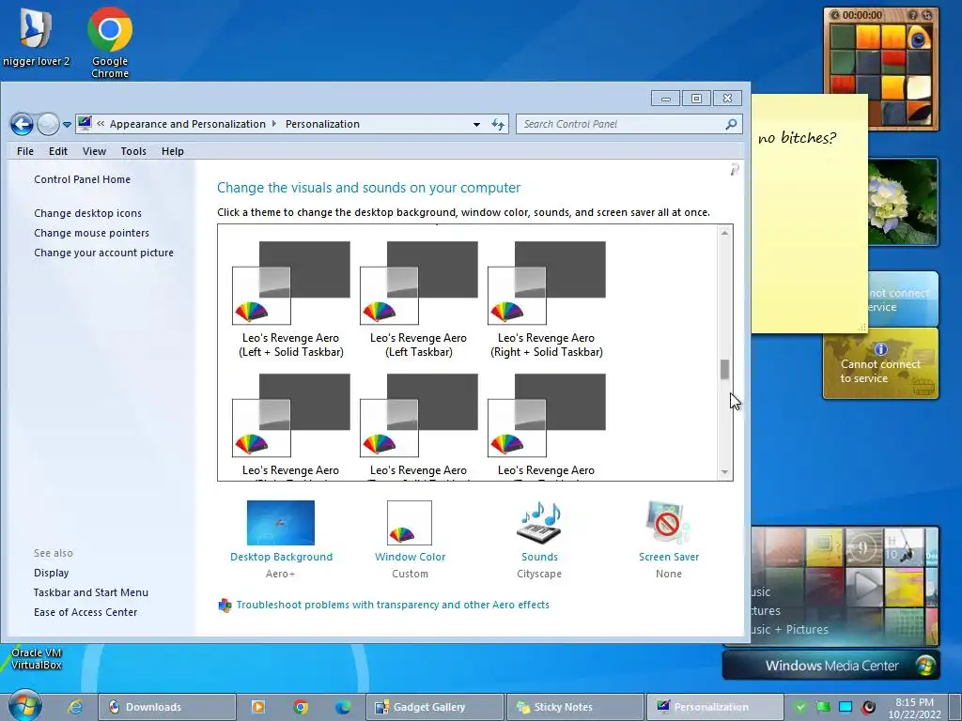Click the Personalization taskbar button
Image resolution: width=962 pixels, height=721 pixels.
(x=715, y=707)
